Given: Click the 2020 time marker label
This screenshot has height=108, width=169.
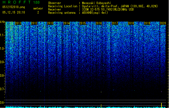Looking at the screenshot, I should 163,23.
